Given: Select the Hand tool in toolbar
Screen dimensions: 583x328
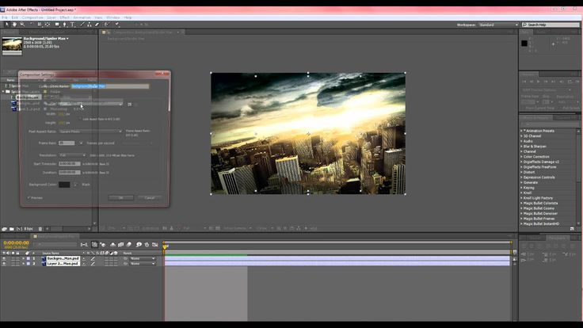Looking at the screenshot, I should [x=13, y=24].
